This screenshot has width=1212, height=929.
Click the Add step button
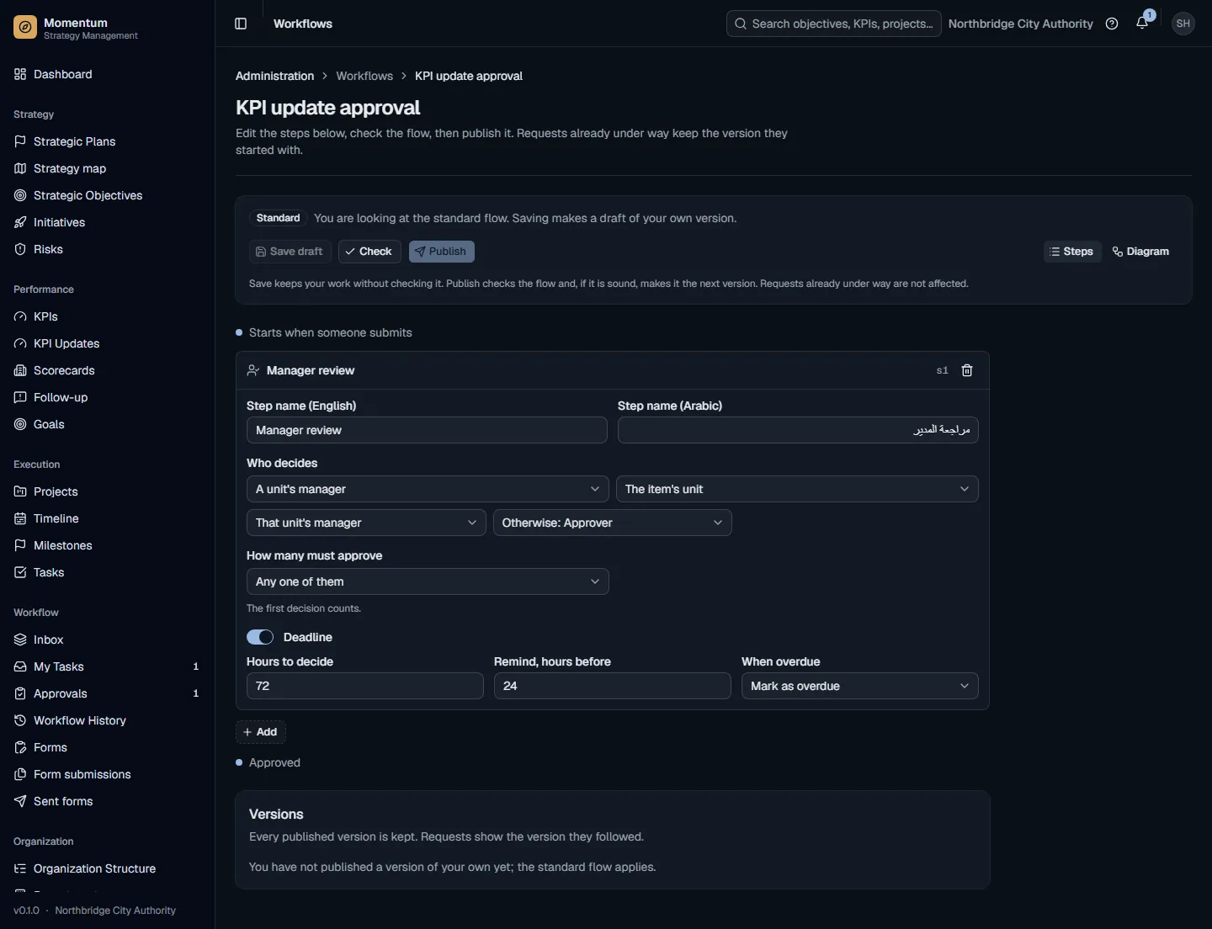(261, 732)
